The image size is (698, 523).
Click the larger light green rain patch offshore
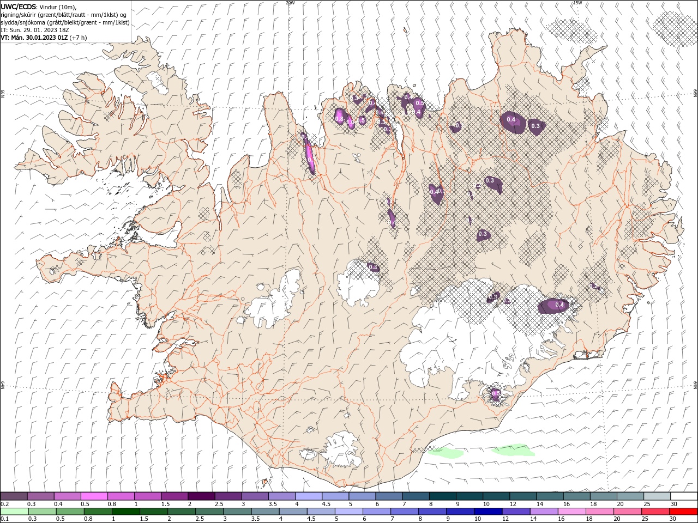pyautogui.click(x=513, y=450)
